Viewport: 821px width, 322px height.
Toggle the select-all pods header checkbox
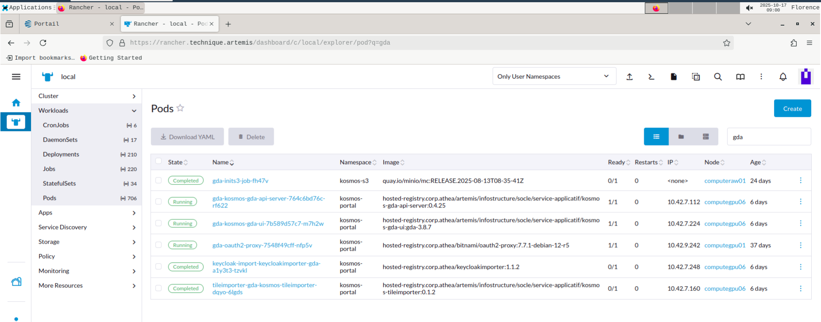pos(159,161)
